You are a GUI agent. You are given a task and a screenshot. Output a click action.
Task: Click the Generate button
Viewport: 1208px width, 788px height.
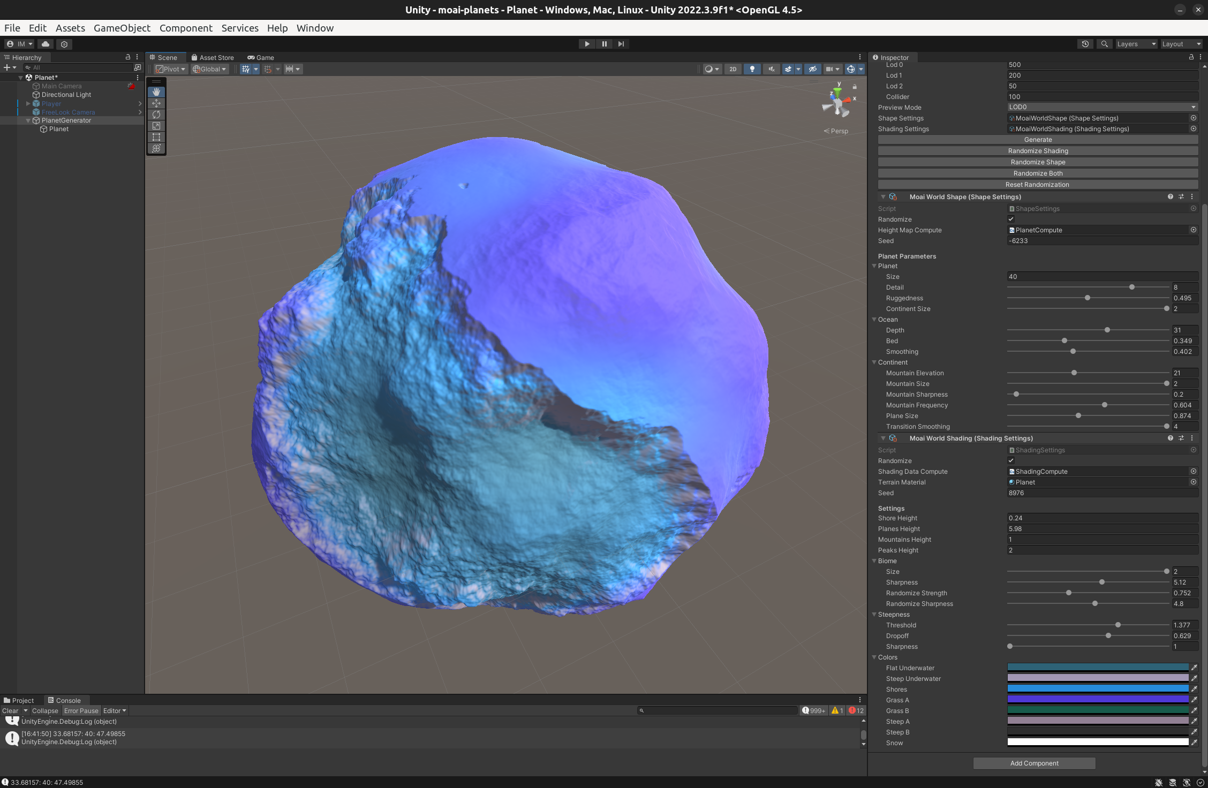(x=1037, y=139)
